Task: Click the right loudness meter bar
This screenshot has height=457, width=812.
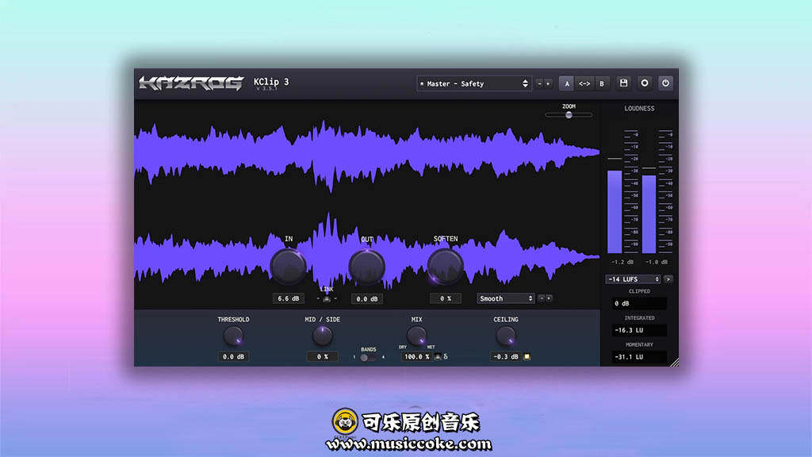Action: (x=649, y=214)
